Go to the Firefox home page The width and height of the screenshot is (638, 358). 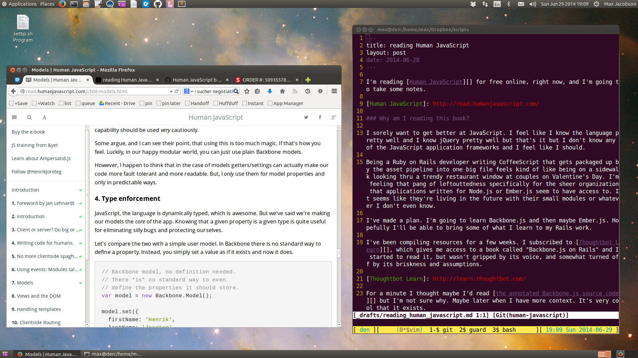click(282, 91)
